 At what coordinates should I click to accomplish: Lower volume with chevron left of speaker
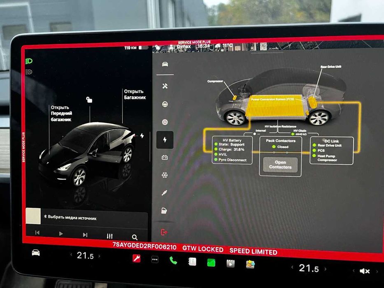click(x=354, y=271)
